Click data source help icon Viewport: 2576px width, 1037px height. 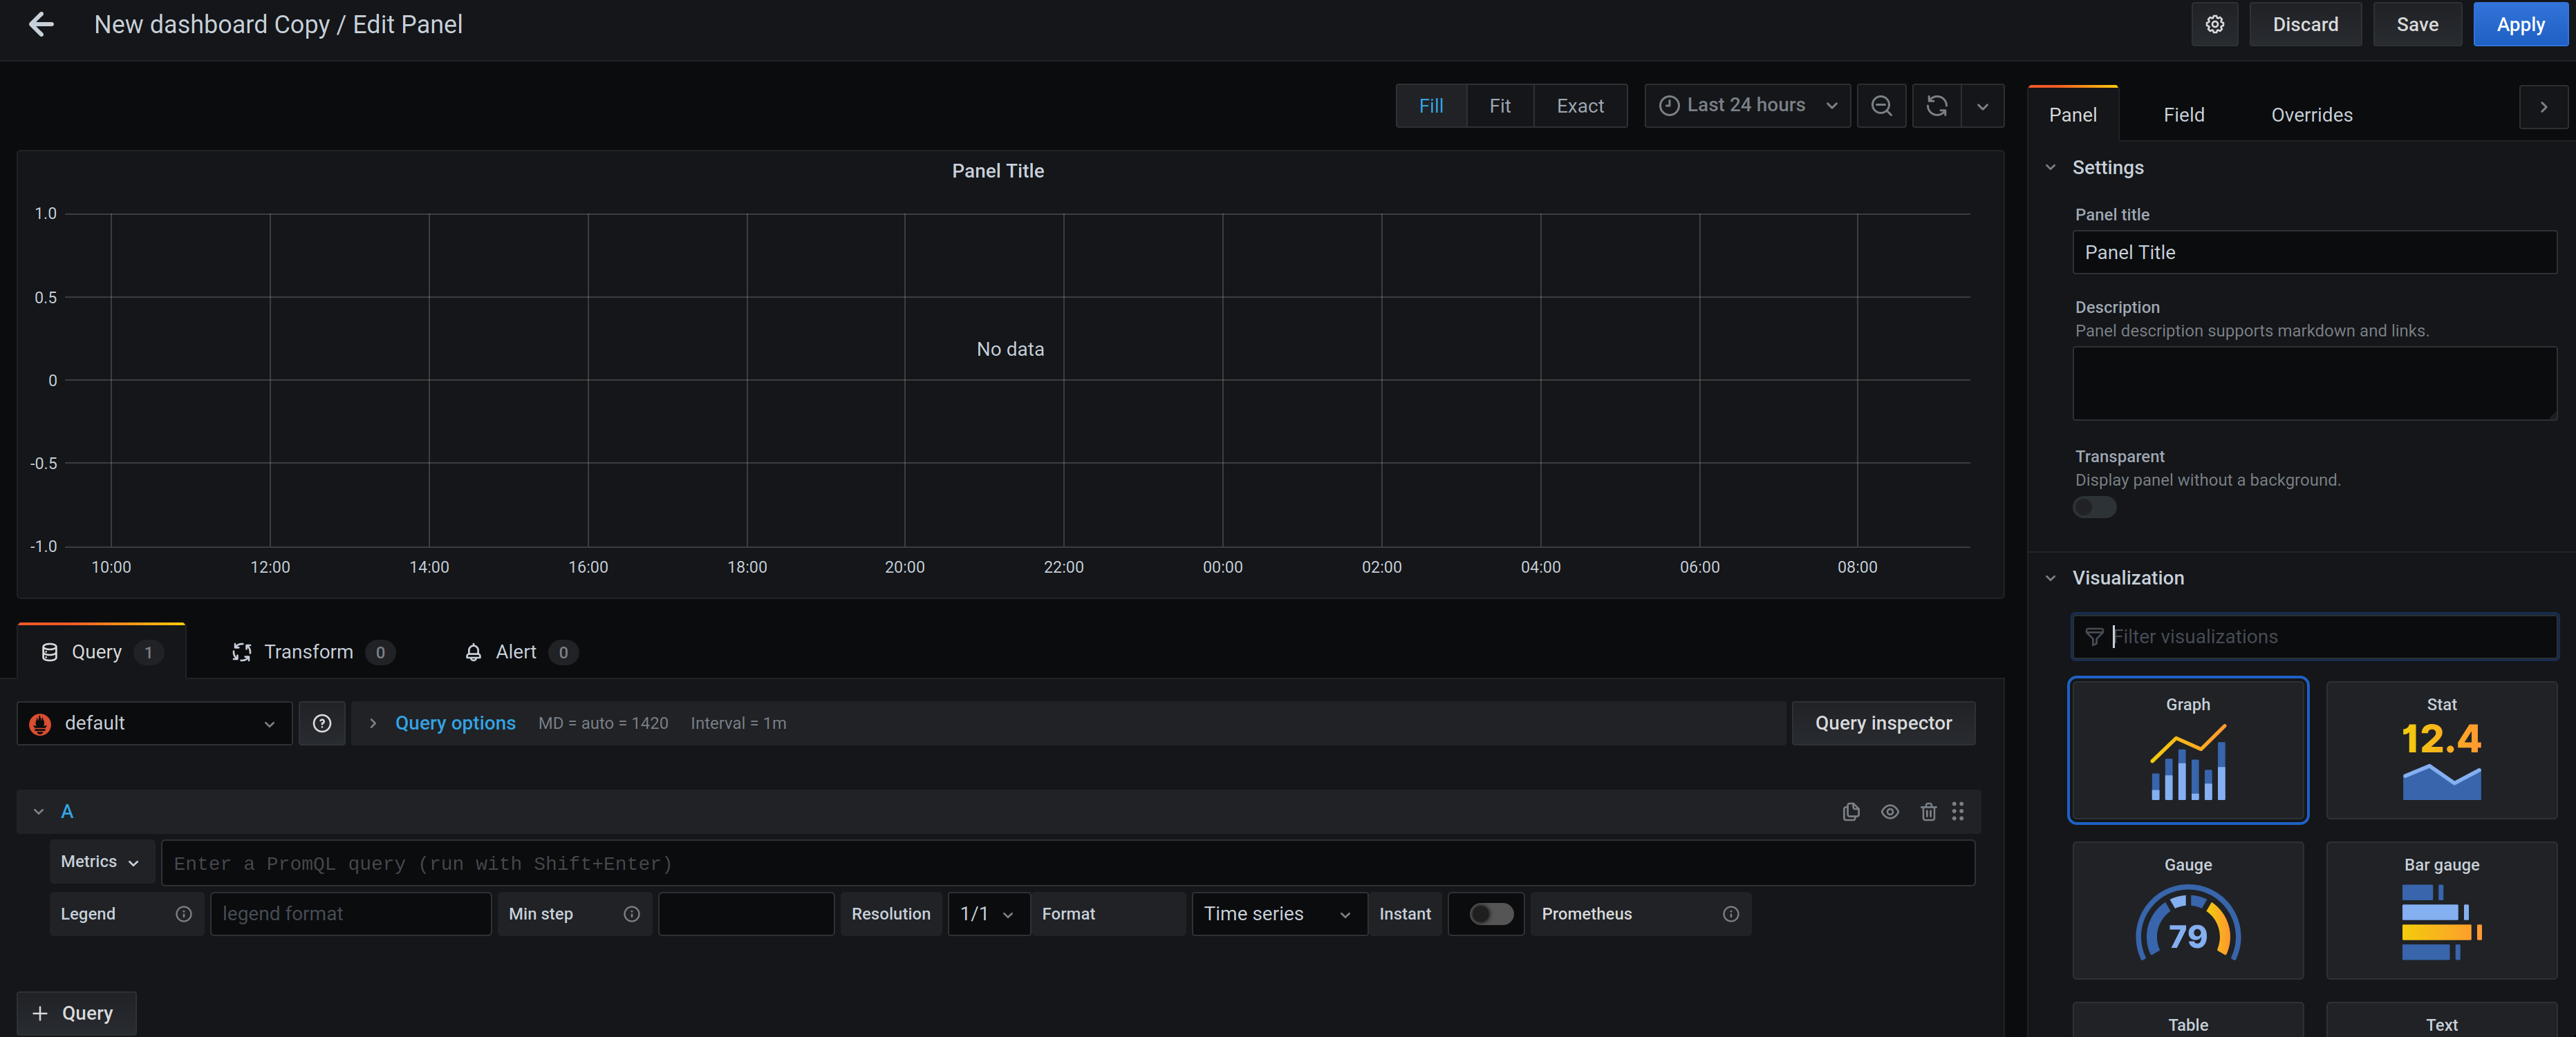point(322,722)
